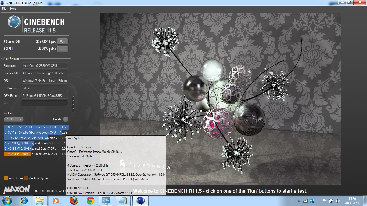The image size is (367, 206).
Task: Click the Cores x GHz value field
Action: (x=45, y=73)
